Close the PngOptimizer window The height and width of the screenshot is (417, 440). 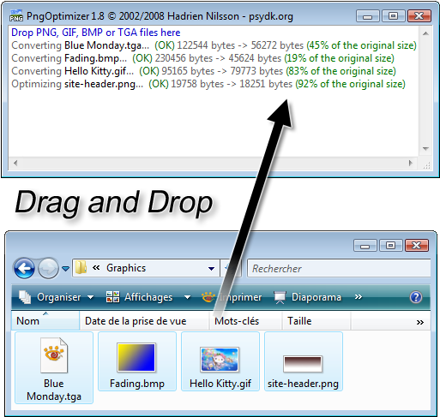(419, 16)
